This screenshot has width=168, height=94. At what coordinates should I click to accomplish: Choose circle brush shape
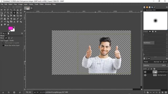[x=150, y=32]
